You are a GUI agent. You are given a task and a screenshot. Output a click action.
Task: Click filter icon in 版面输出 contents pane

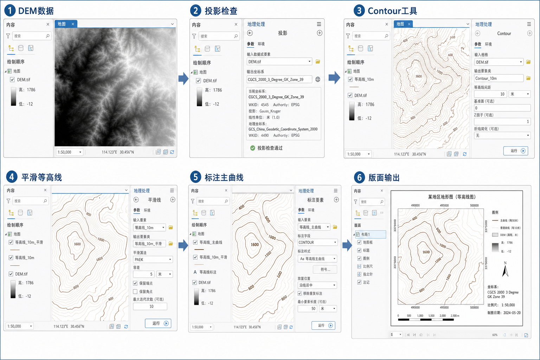[x=355, y=202]
